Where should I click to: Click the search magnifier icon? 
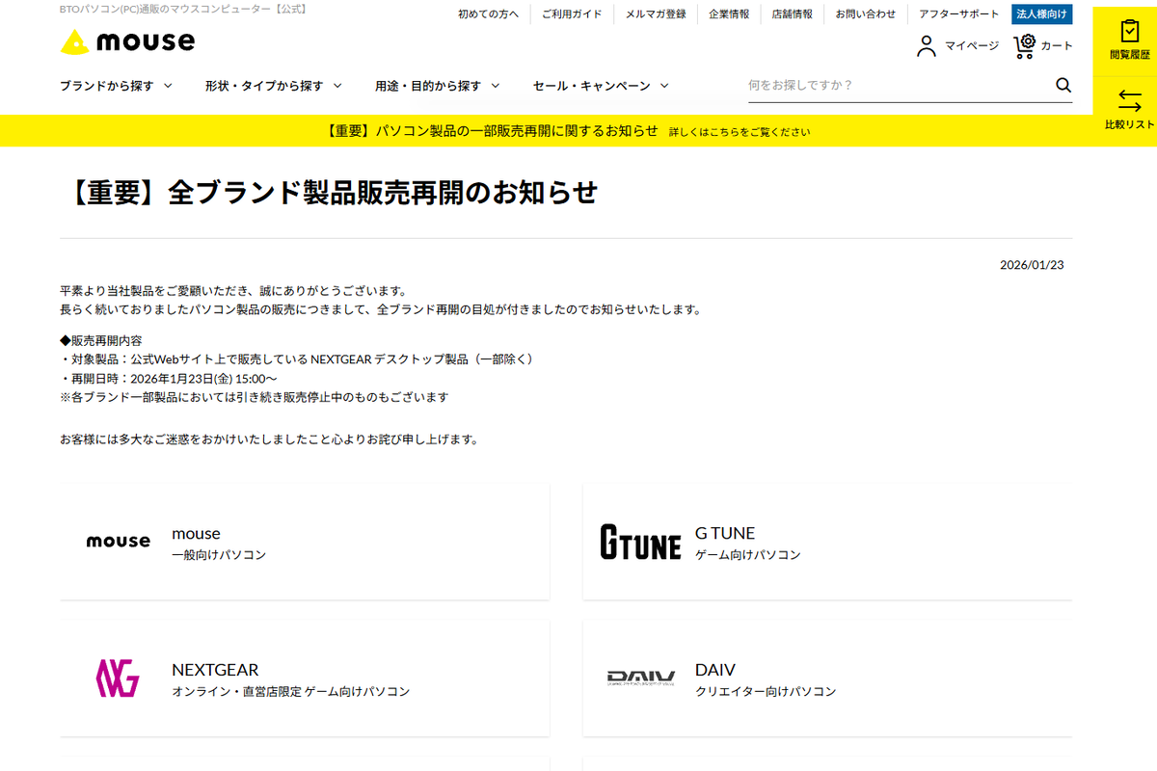(1063, 85)
